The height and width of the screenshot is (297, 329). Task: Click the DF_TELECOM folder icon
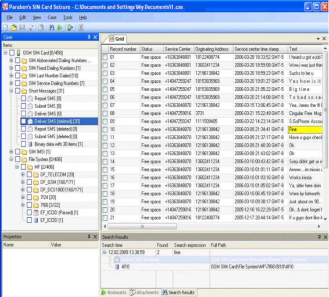pos(36,175)
